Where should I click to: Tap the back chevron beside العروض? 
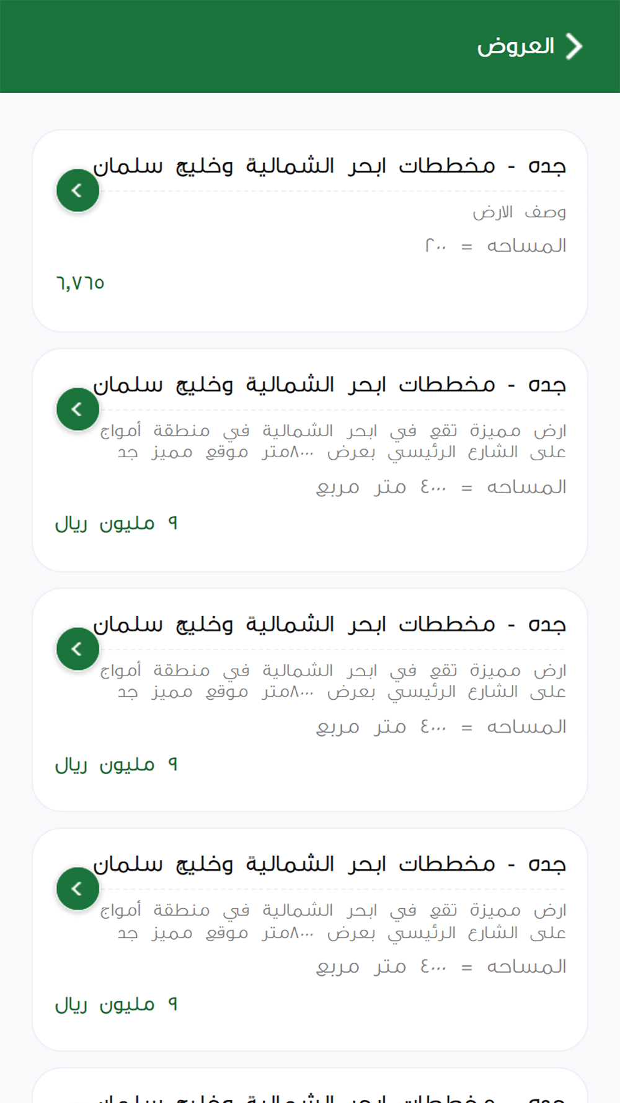574,47
